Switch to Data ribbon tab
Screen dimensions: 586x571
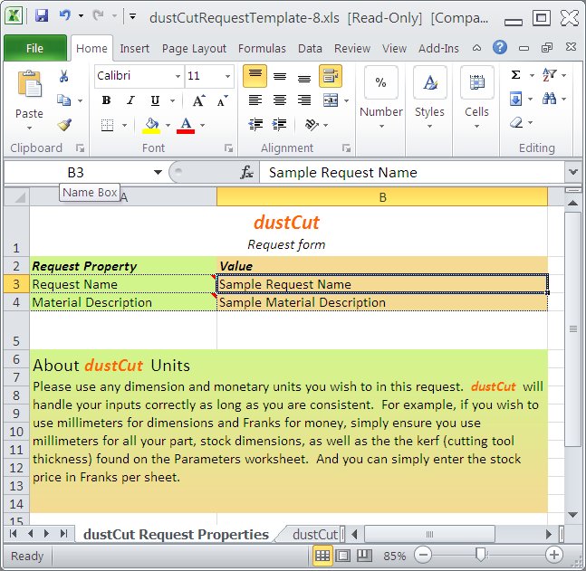coord(310,48)
